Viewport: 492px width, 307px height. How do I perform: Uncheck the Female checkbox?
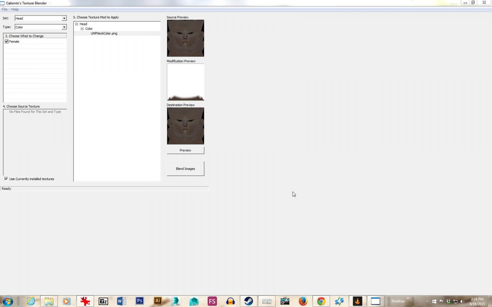point(6,41)
